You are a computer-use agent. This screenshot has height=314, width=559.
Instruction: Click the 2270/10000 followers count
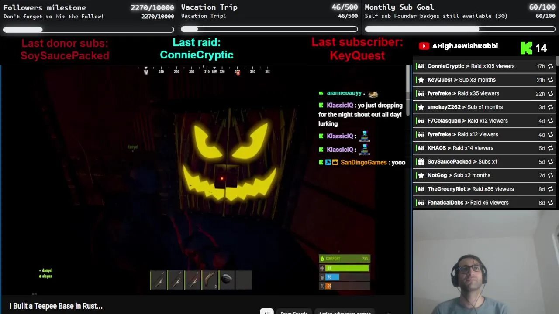152,8
